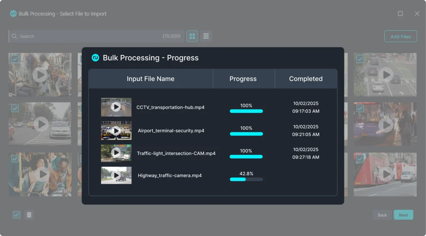
Task: Click the Add Files button
Action: [x=400, y=37]
